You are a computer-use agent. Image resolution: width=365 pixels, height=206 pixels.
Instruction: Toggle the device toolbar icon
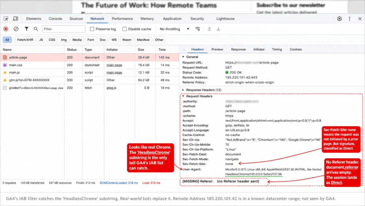(x=16, y=19)
